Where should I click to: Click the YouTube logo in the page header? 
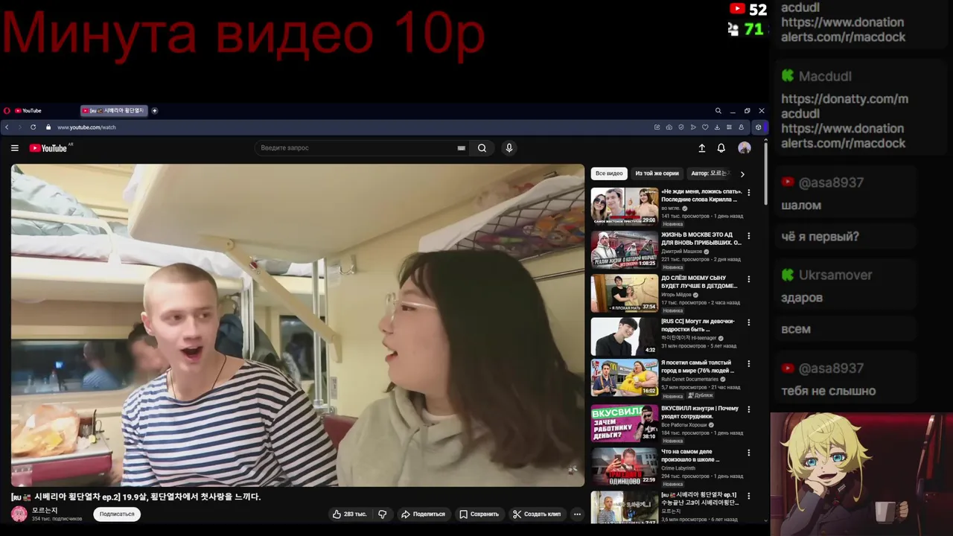tap(48, 148)
